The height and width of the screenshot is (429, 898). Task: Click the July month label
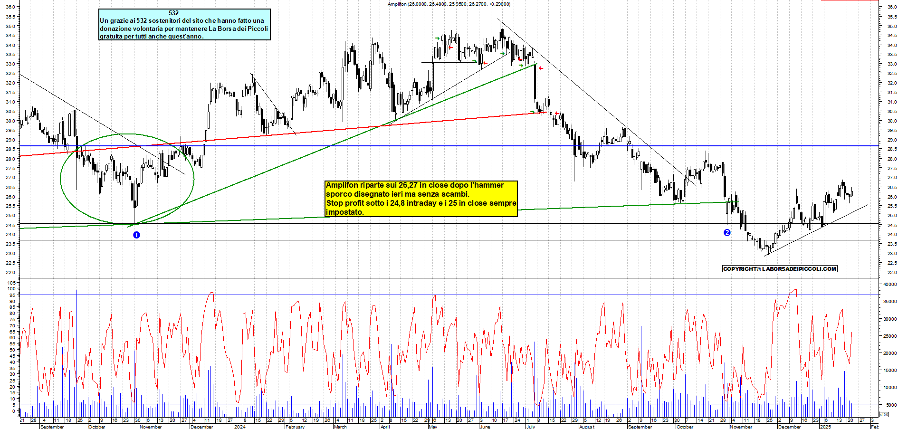[x=531, y=427]
